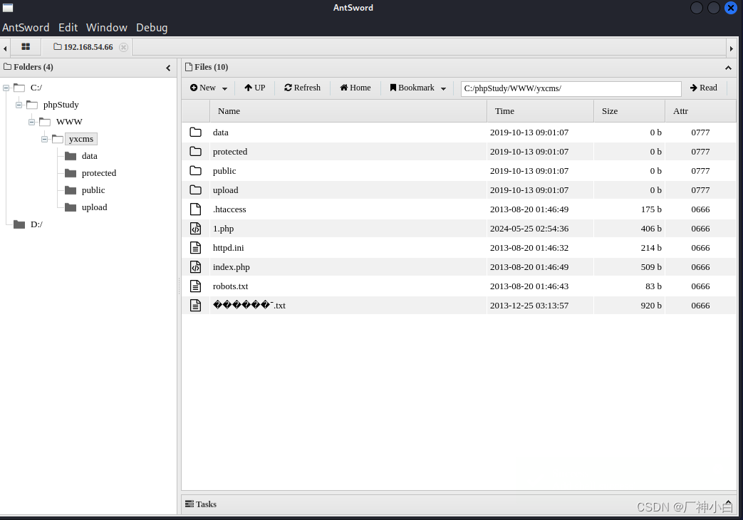Select protected folder in tree

(x=98, y=173)
